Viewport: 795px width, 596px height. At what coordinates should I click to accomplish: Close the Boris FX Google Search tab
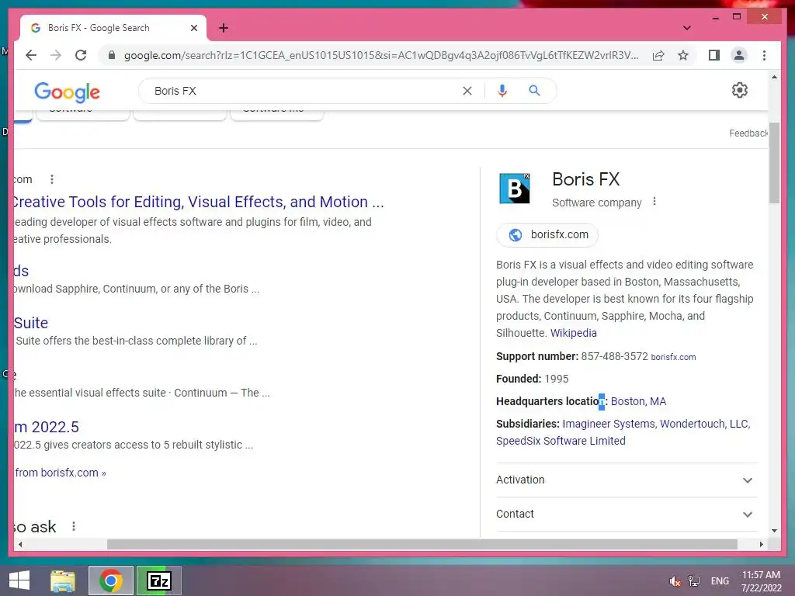[x=193, y=28]
